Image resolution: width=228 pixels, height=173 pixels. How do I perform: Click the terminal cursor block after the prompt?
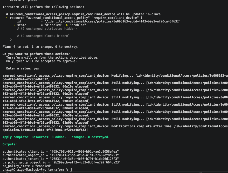click(71, 170)
